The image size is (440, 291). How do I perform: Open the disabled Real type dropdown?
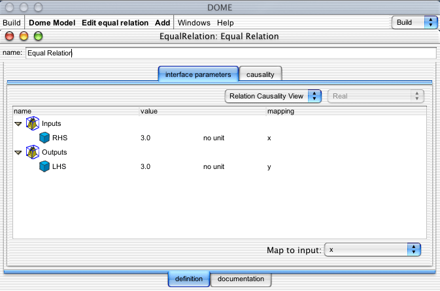(375, 96)
